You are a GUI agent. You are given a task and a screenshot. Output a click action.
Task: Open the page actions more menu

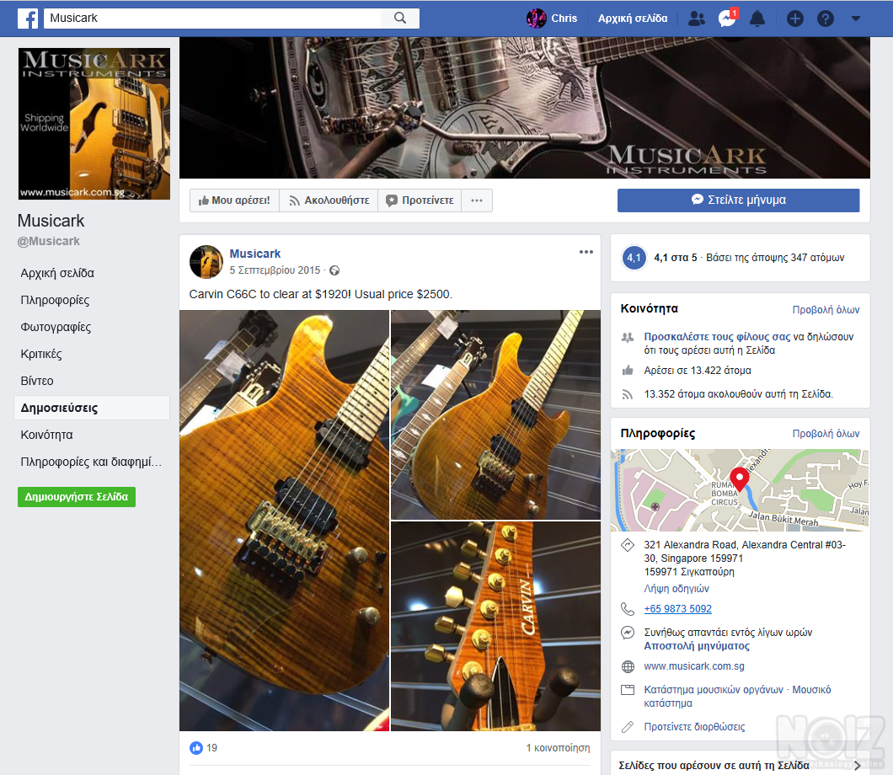(x=477, y=200)
